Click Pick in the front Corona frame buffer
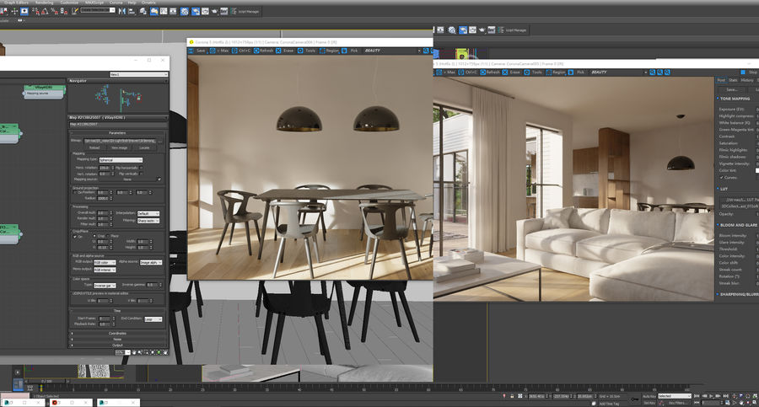759x407 pixels. tap(351, 51)
